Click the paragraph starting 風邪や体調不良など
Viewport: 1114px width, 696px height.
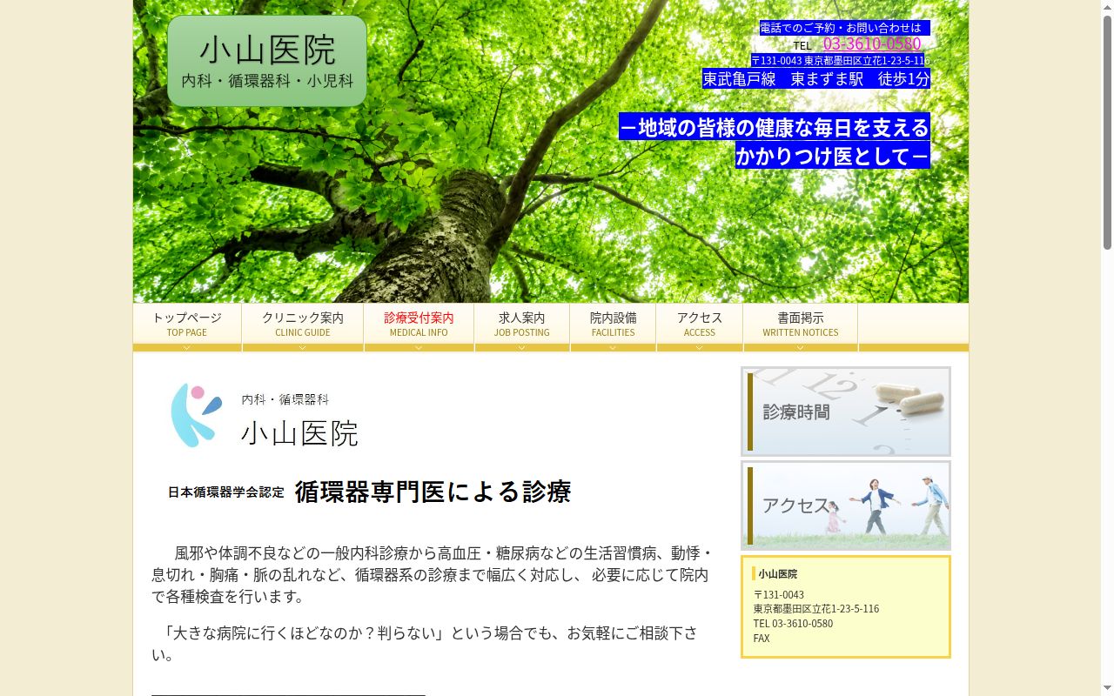tap(433, 575)
